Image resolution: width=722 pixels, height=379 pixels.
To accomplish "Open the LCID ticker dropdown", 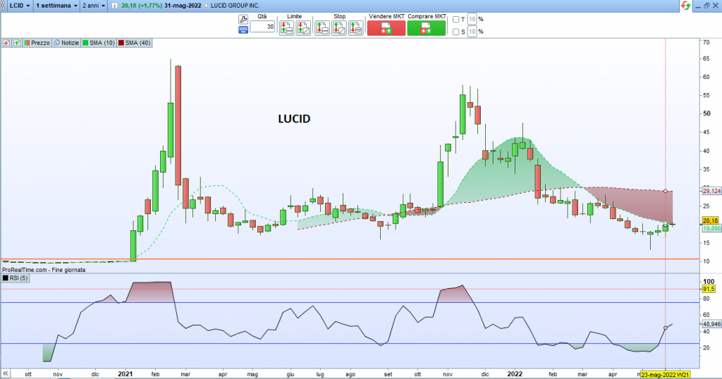I will coord(20,6).
